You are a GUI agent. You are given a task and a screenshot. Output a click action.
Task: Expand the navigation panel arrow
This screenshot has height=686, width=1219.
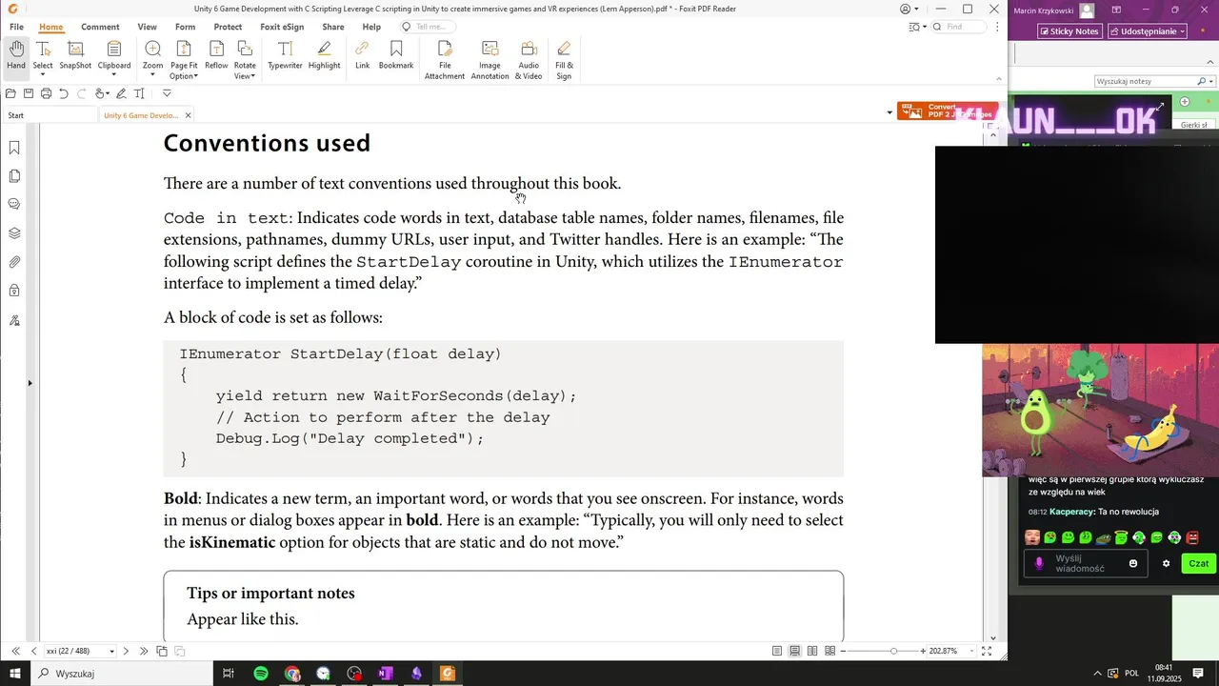30,383
